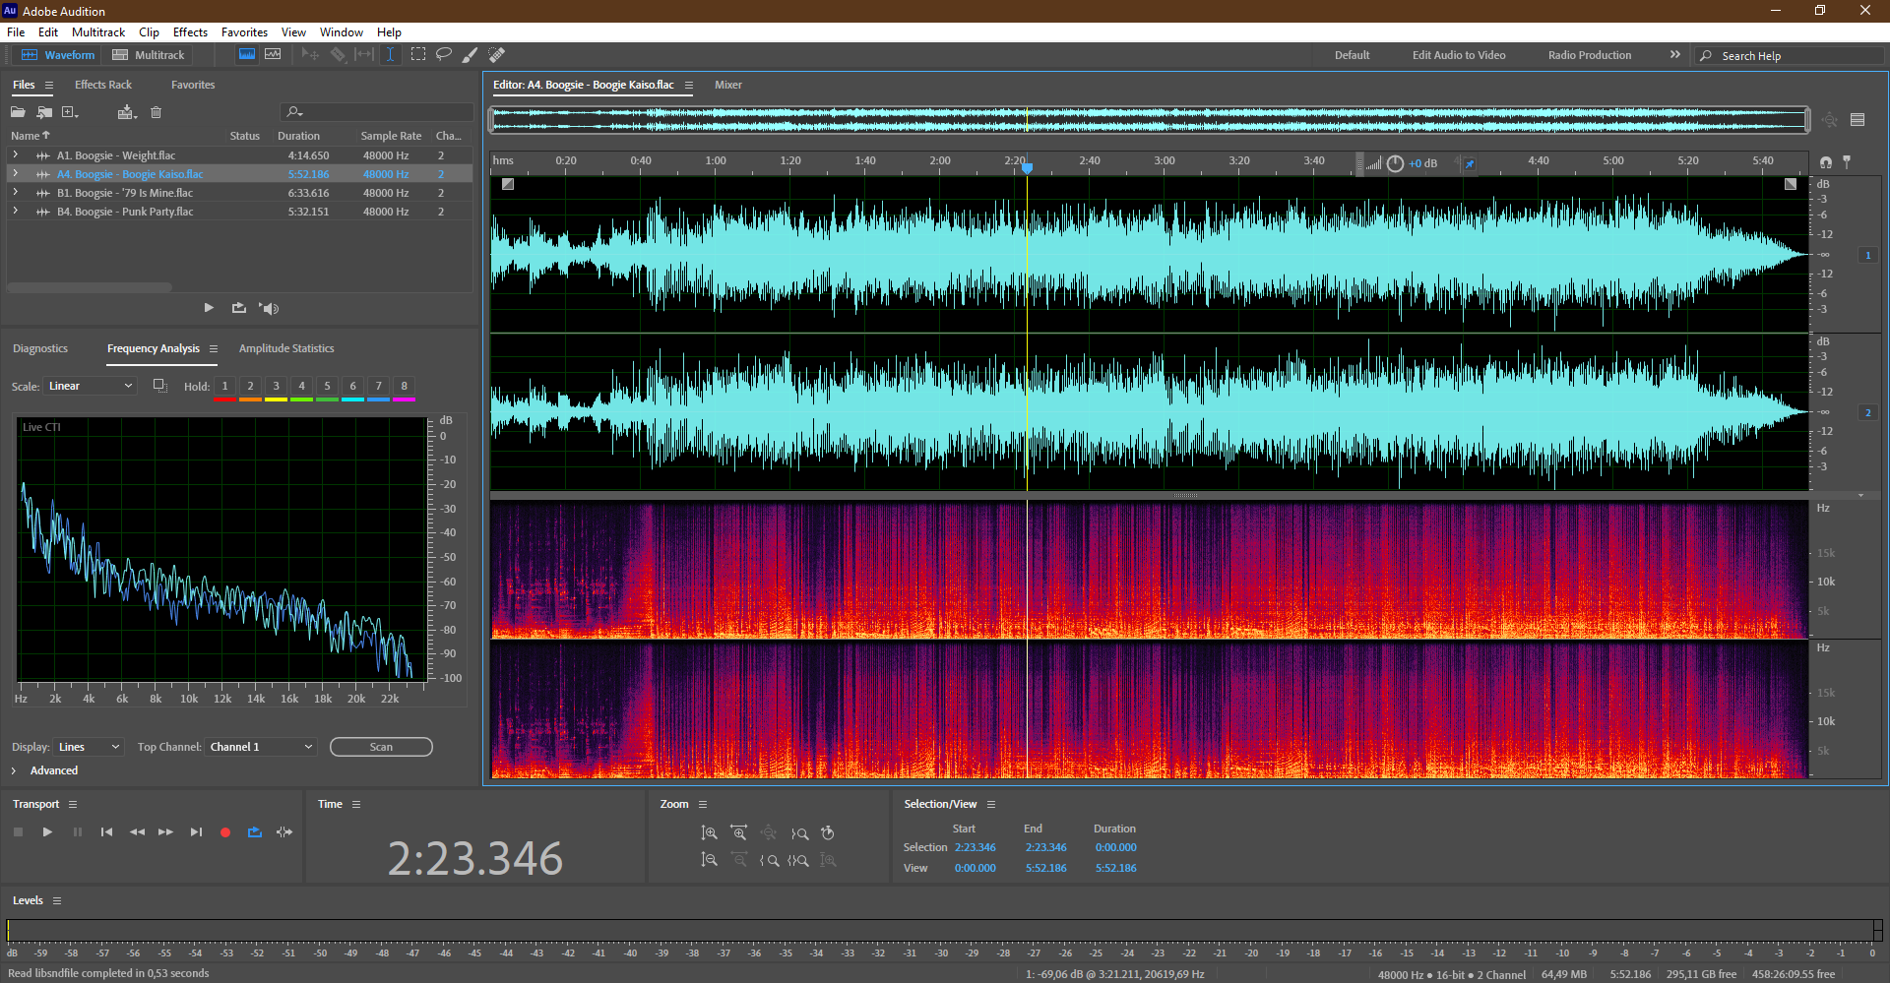Click the Open File folder icon

pyautogui.click(x=18, y=112)
